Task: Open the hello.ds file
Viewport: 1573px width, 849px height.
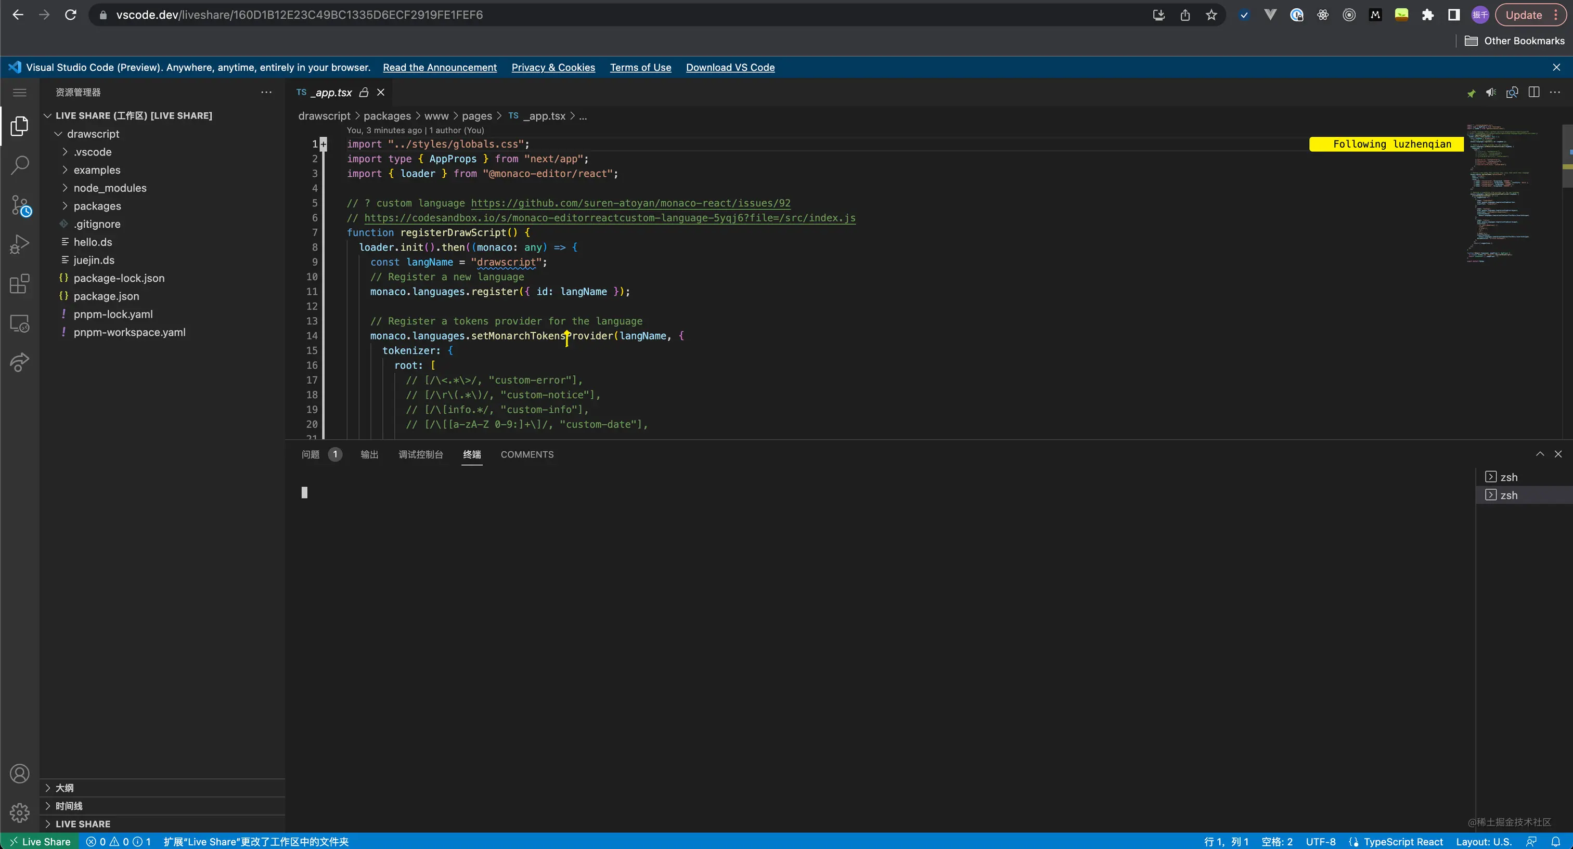Action: tap(93, 242)
